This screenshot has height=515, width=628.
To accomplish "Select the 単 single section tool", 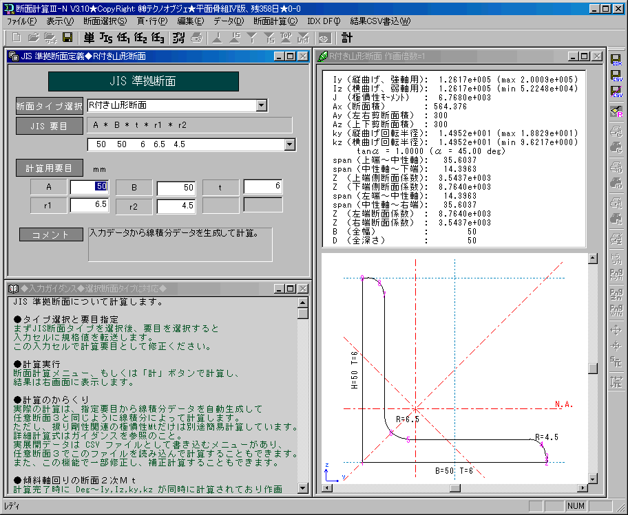I will coord(90,38).
